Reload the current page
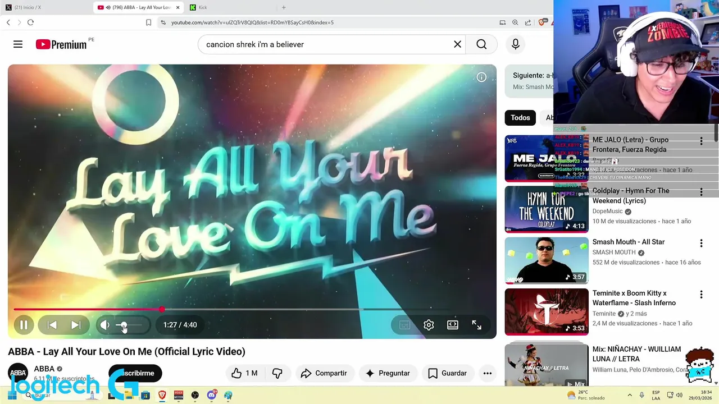 [30, 22]
